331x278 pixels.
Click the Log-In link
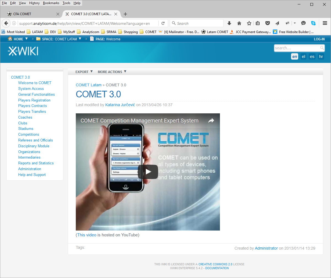coord(319,39)
